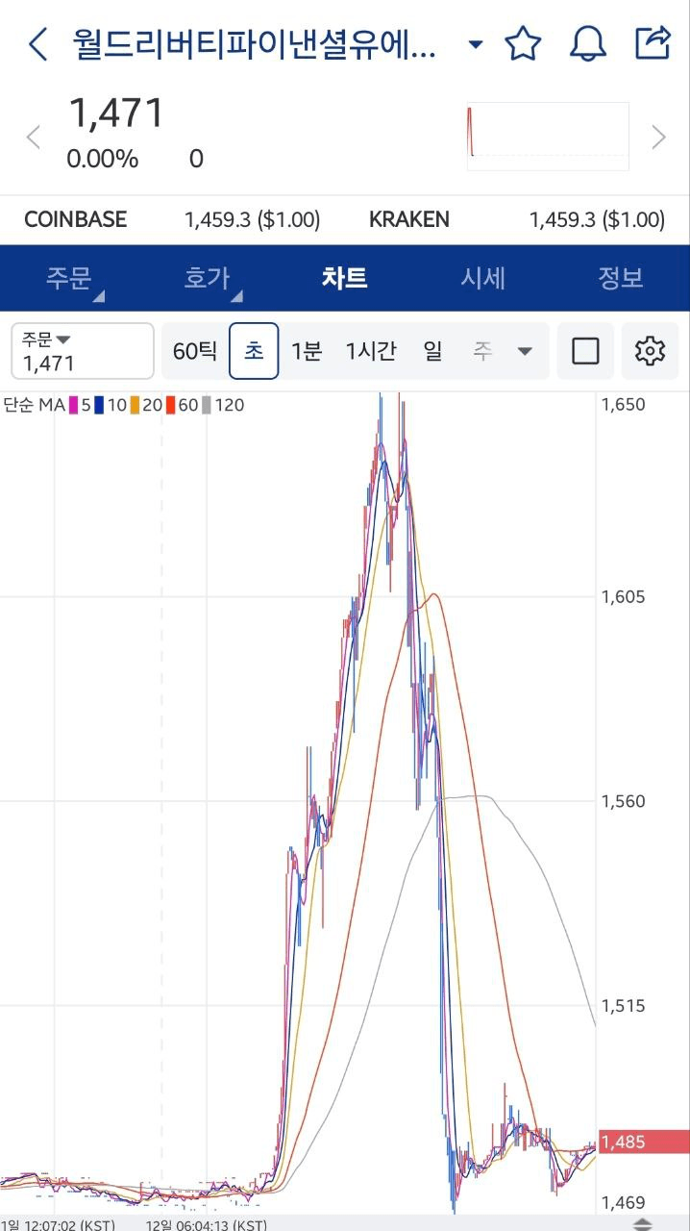Open the 시세 tab
Image resolution: width=690 pixels, height=1231 pixels.
pos(482,279)
